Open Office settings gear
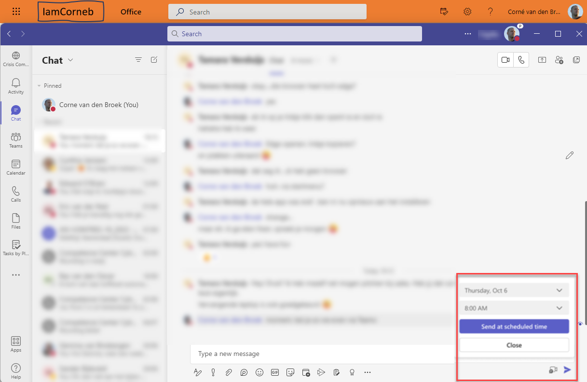The image size is (587, 382). [467, 12]
